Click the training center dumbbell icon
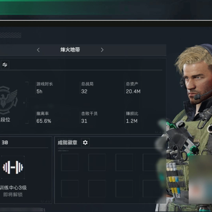 point(13,167)
